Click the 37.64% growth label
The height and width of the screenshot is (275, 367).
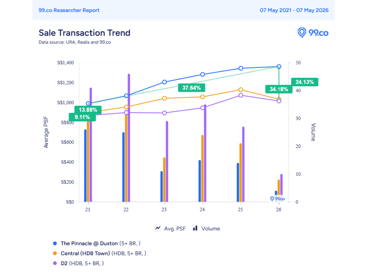click(x=191, y=88)
